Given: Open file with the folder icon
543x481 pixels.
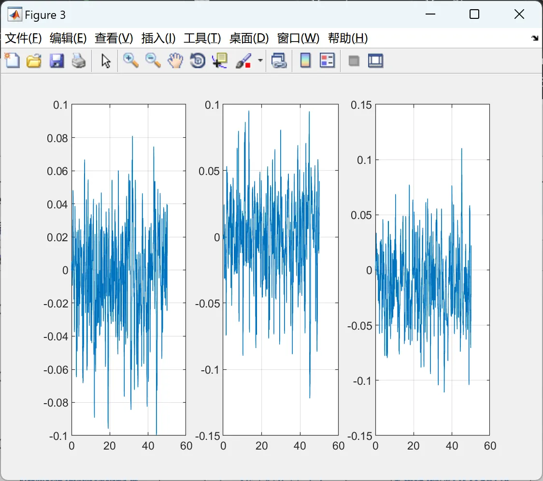Looking at the screenshot, I should [x=34, y=60].
